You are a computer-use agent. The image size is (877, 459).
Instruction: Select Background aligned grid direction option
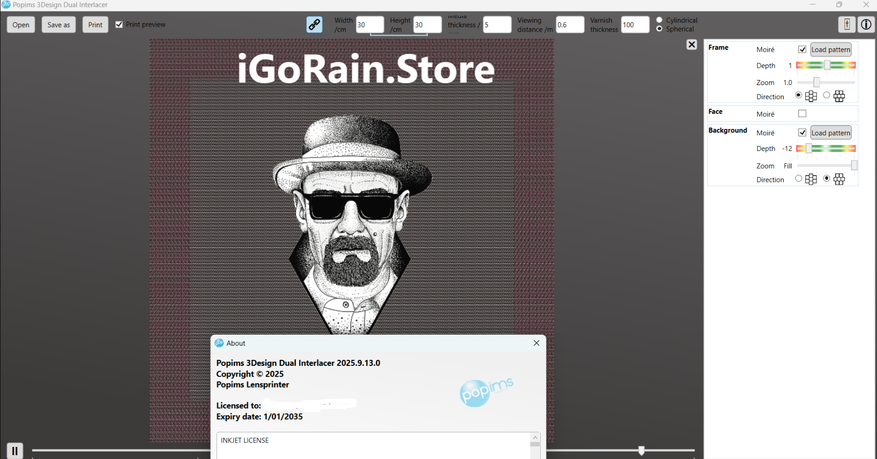click(798, 178)
